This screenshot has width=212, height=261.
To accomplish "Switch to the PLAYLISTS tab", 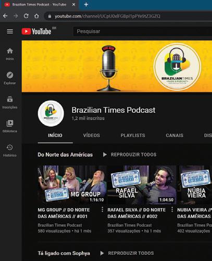I will [133, 135].
